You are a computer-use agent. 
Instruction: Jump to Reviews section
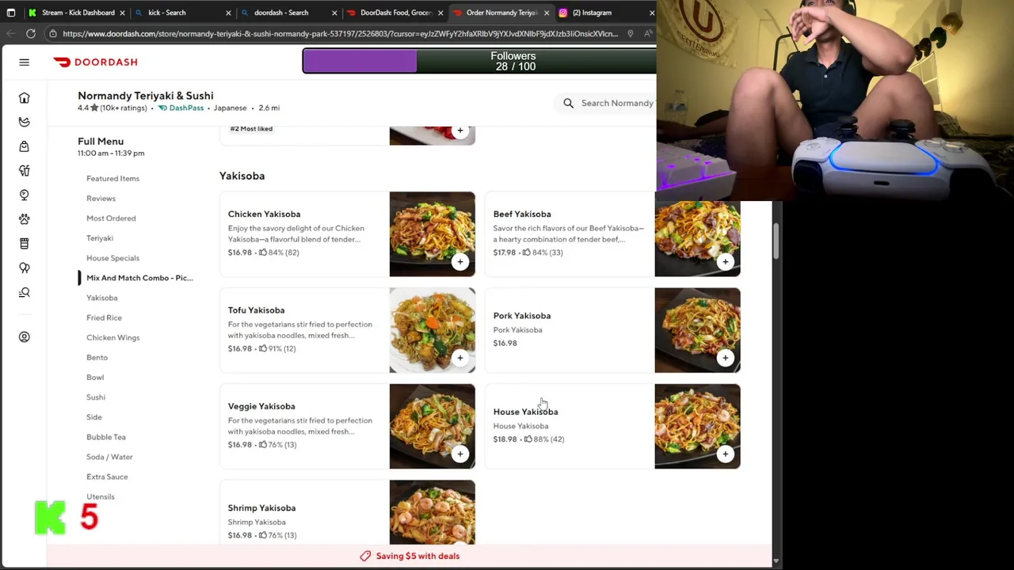(x=101, y=199)
